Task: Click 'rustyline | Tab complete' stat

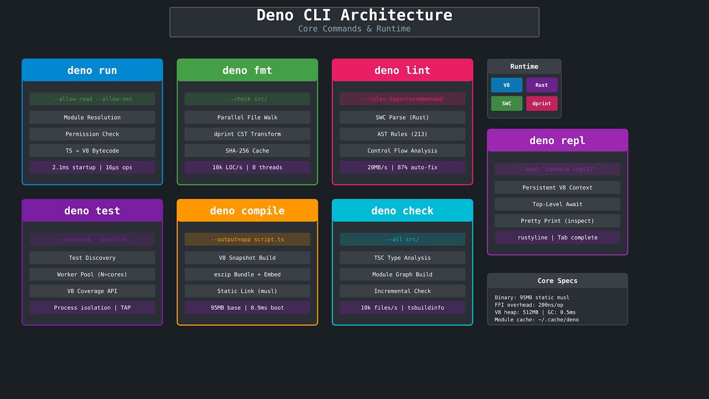Action: (558, 238)
